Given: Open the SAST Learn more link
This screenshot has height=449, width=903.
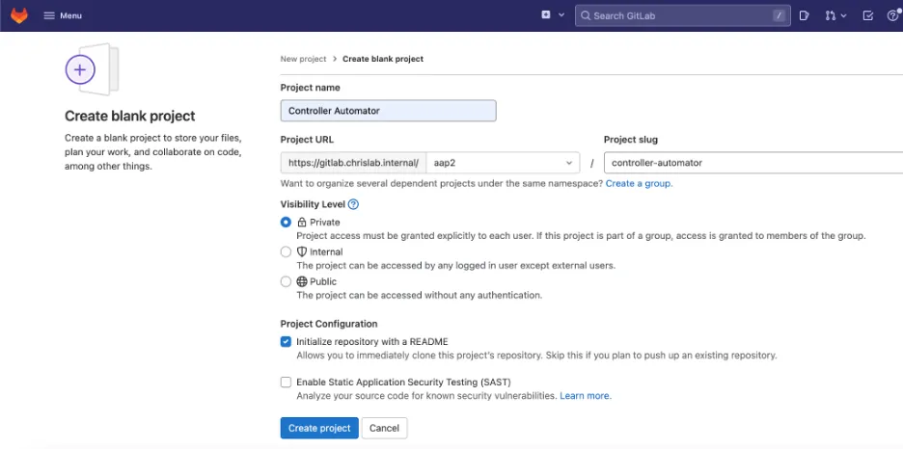Looking at the screenshot, I should (x=585, y=396).
